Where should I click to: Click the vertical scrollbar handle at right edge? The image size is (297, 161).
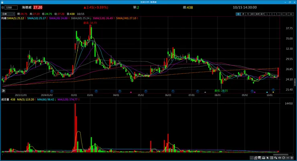(295, 82)
